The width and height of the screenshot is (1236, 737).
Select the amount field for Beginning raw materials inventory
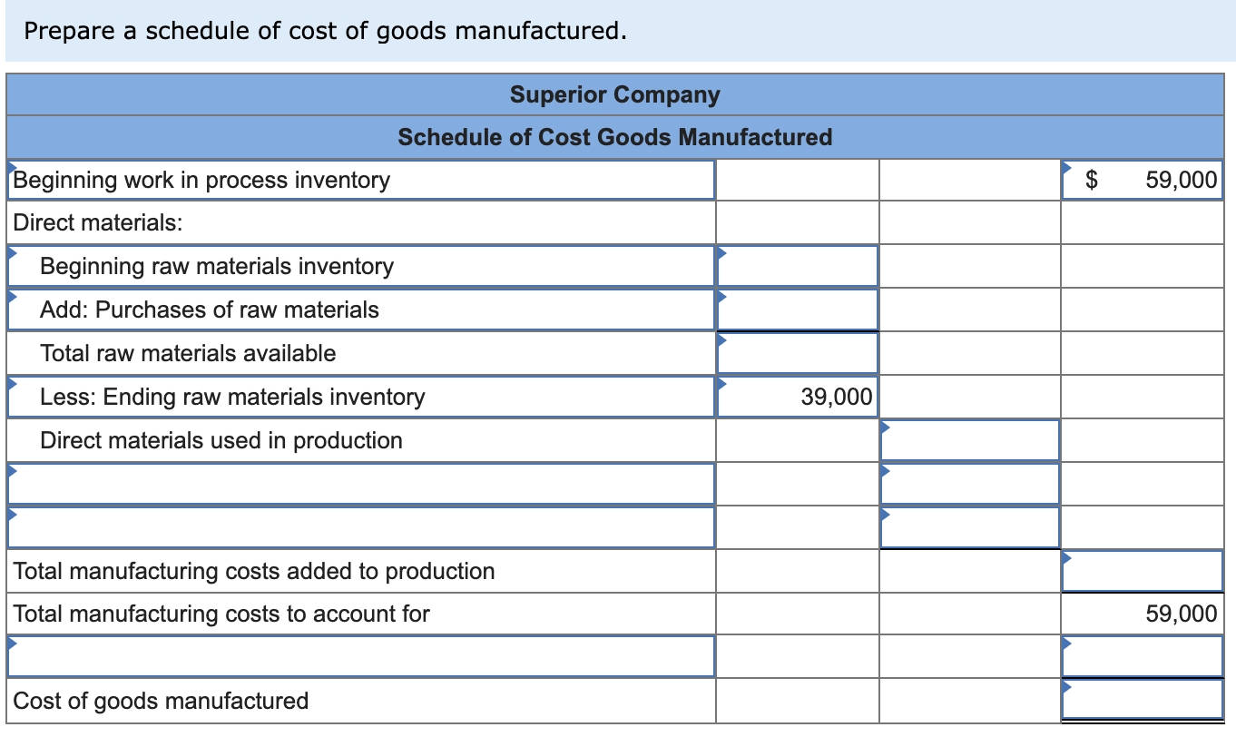(798, 266)
